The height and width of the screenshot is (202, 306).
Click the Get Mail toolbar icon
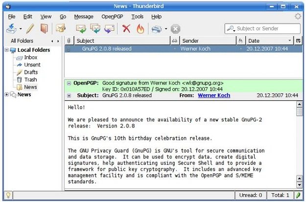[11, 29]
